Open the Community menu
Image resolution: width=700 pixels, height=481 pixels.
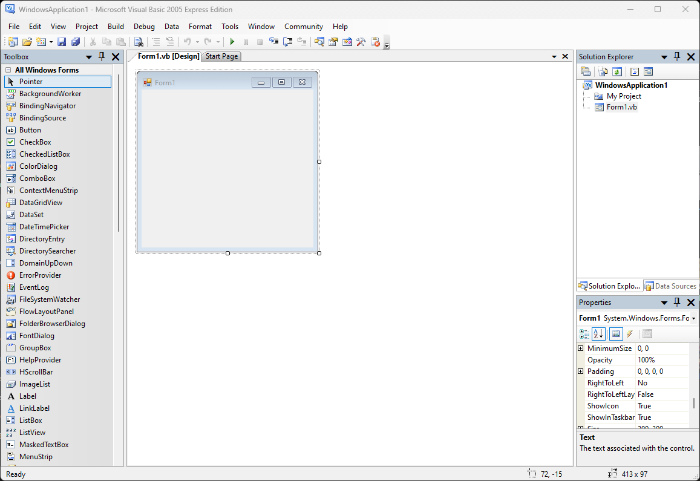(x=304, y=27)
